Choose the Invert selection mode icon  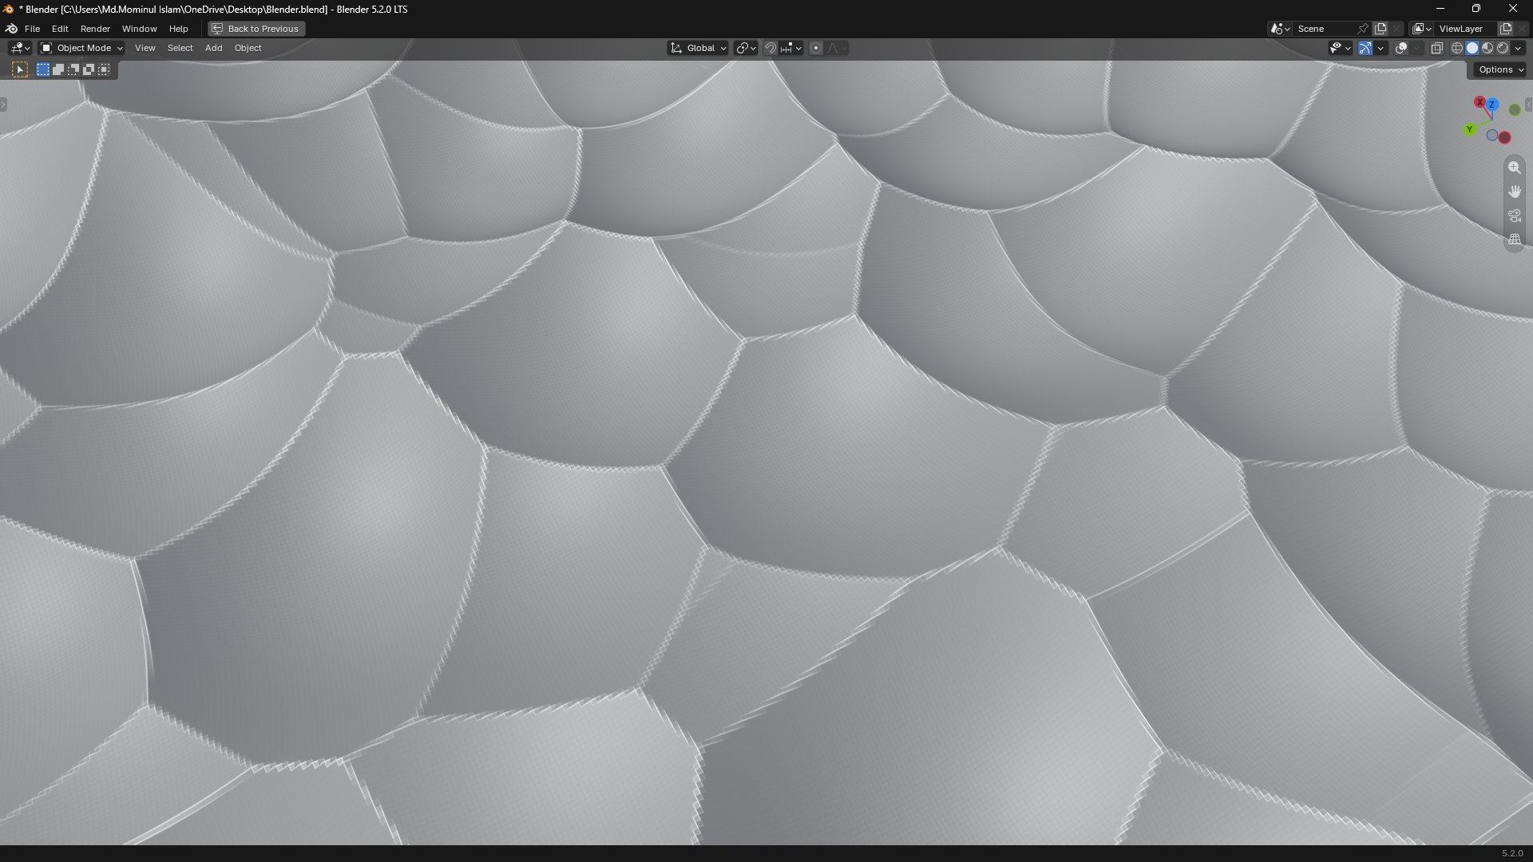click(x=89, y=70)
